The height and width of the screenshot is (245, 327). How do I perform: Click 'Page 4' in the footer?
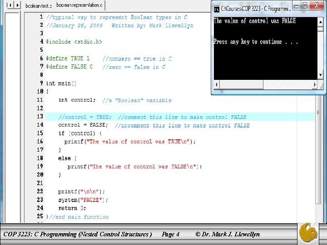tap(170, 234)
